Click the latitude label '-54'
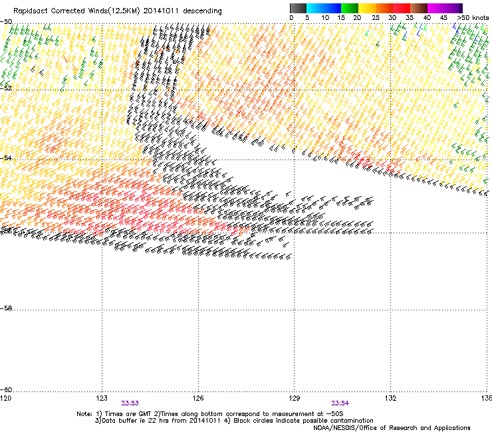 pyautogui.click(x=6, y=158)
